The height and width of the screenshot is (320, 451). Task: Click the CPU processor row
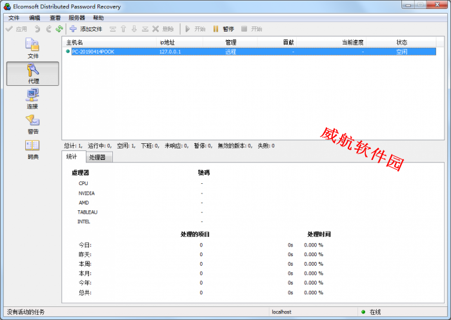pos(83,183)
